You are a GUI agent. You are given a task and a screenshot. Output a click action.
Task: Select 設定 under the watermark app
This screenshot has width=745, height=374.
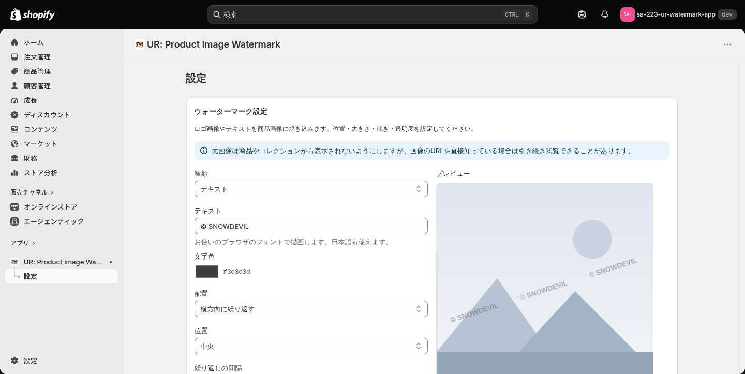click(62, 276)
